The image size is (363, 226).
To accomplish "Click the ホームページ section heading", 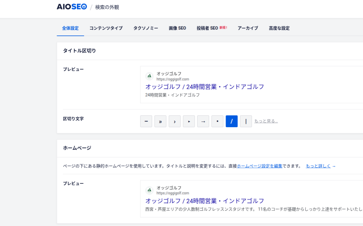I will (x=77, y=148).
